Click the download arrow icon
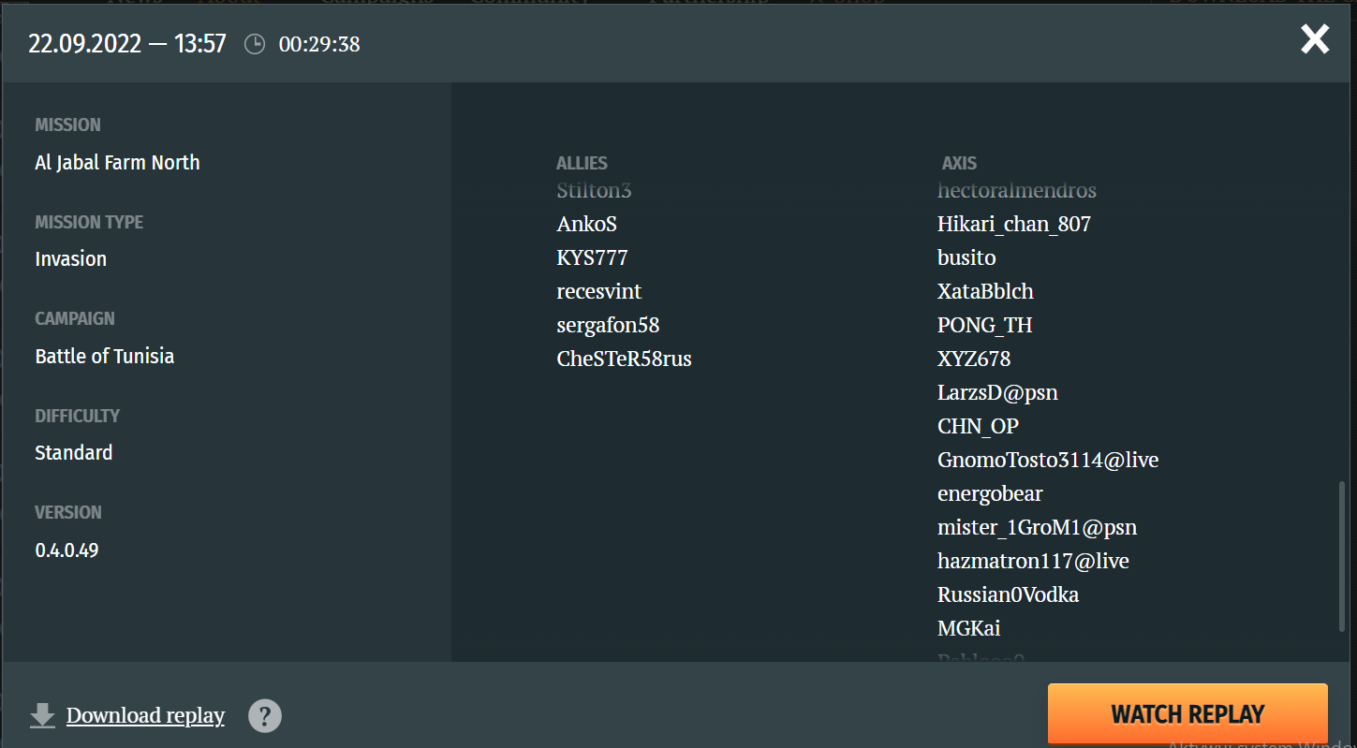Image resolution: width=1357 pixels, height=748 pixels. pos(42,715)
